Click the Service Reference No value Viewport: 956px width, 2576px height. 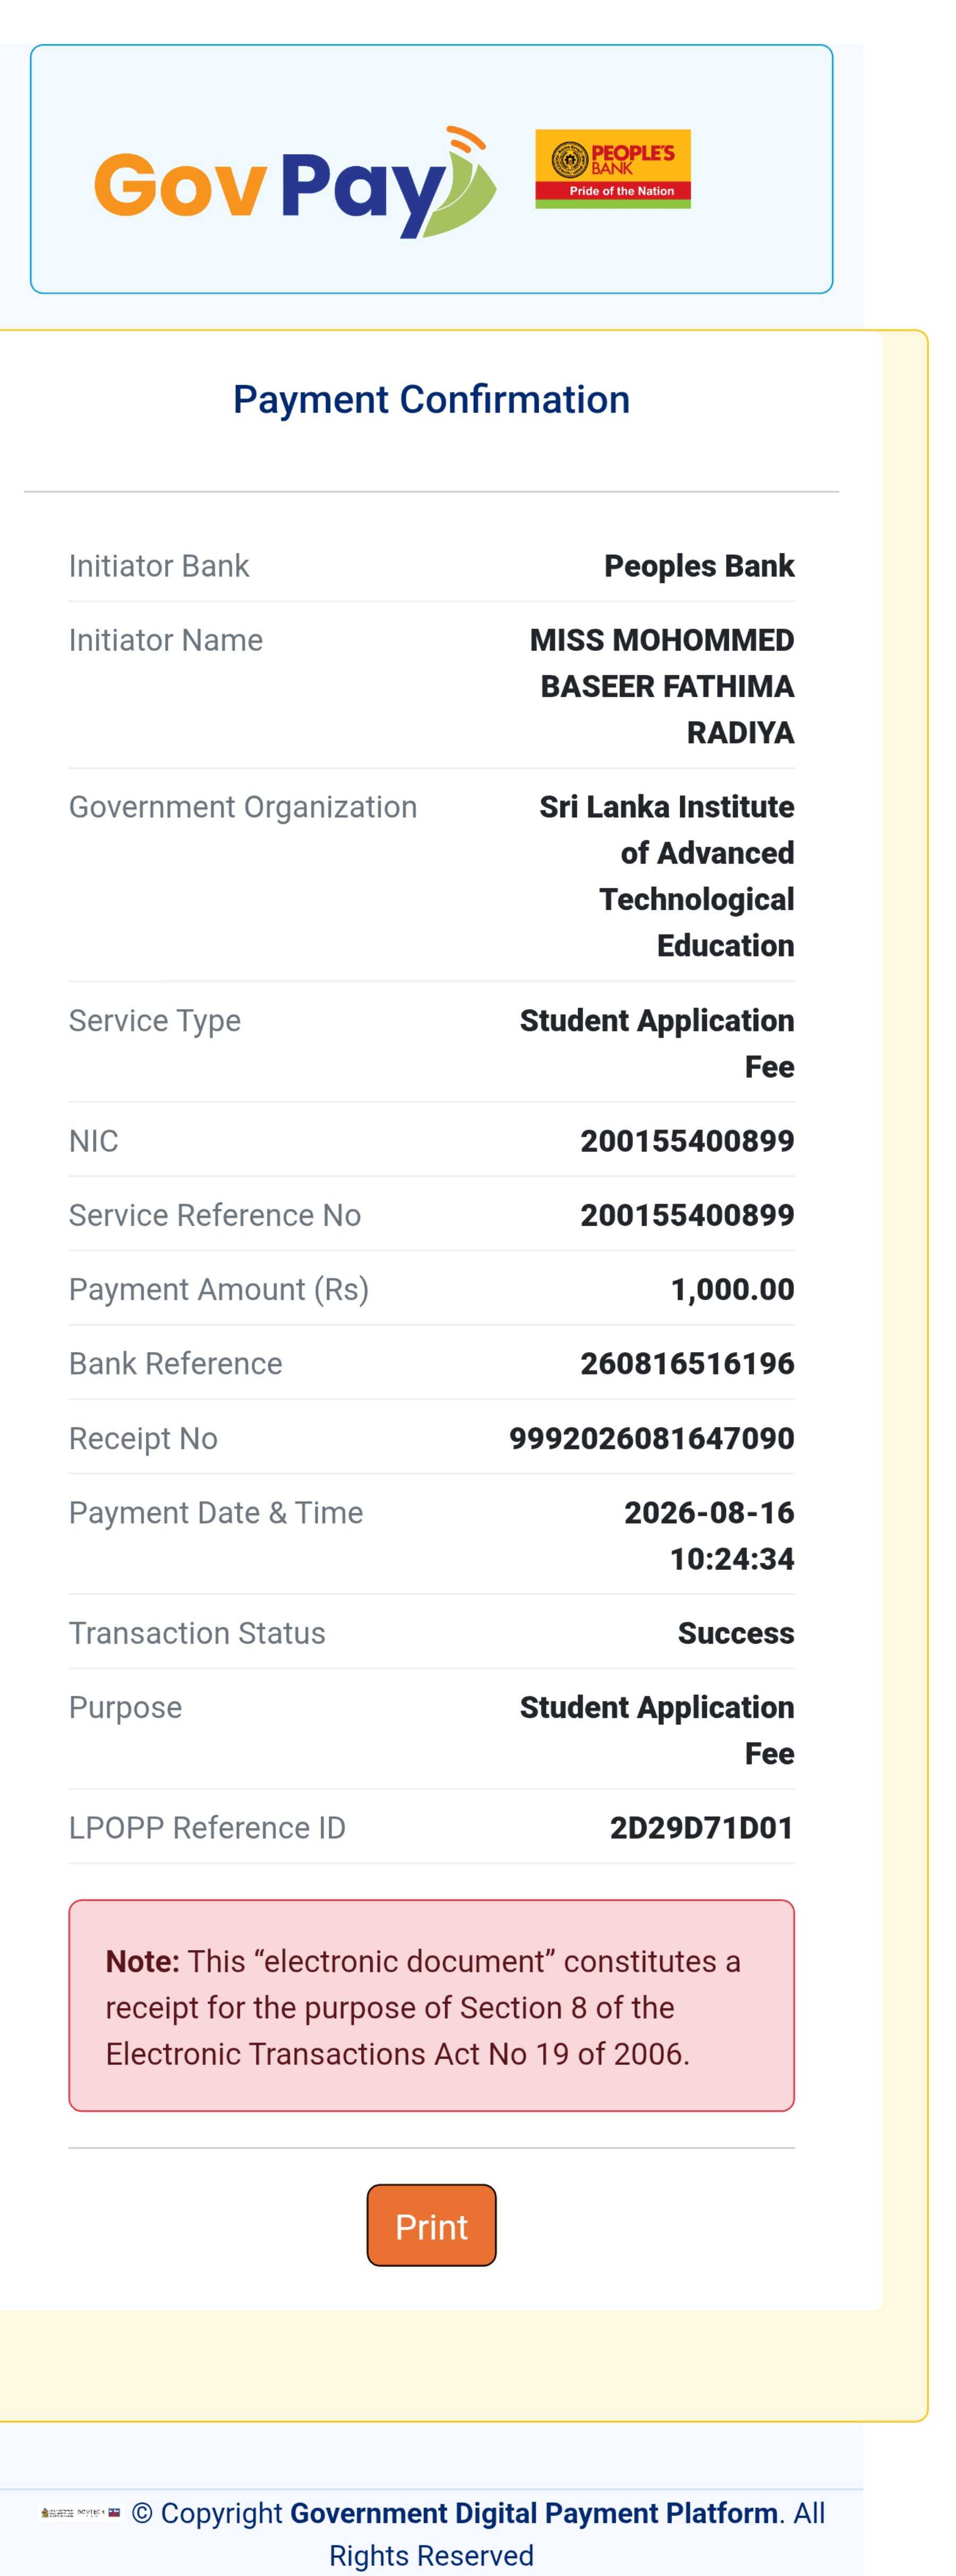coord(687,1215)
